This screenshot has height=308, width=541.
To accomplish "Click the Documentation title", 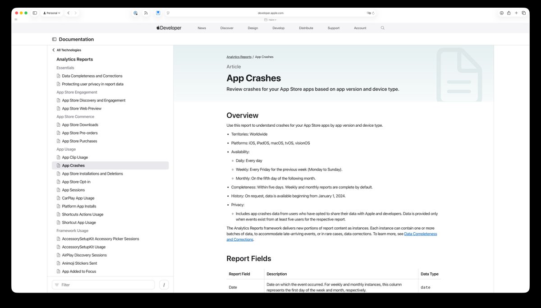I will [x=76, y=39].
